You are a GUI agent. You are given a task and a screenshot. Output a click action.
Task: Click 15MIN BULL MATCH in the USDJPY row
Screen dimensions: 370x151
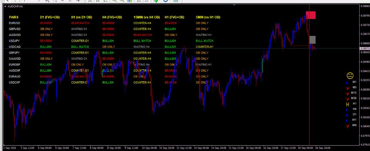point(142,41)
